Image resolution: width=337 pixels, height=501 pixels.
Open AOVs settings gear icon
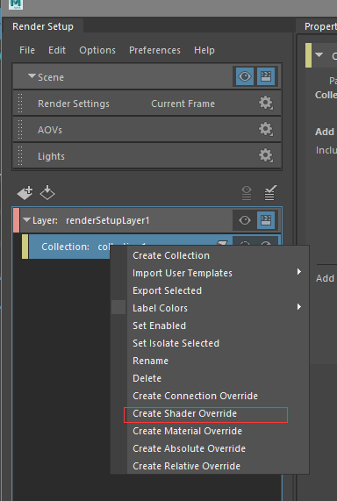[x=266, y=129]
